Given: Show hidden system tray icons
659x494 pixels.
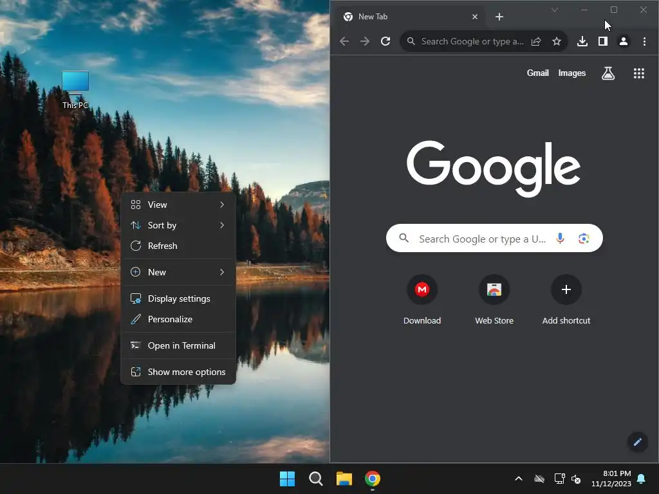Looking at the screenshot, I should click(x=519, y=479).
